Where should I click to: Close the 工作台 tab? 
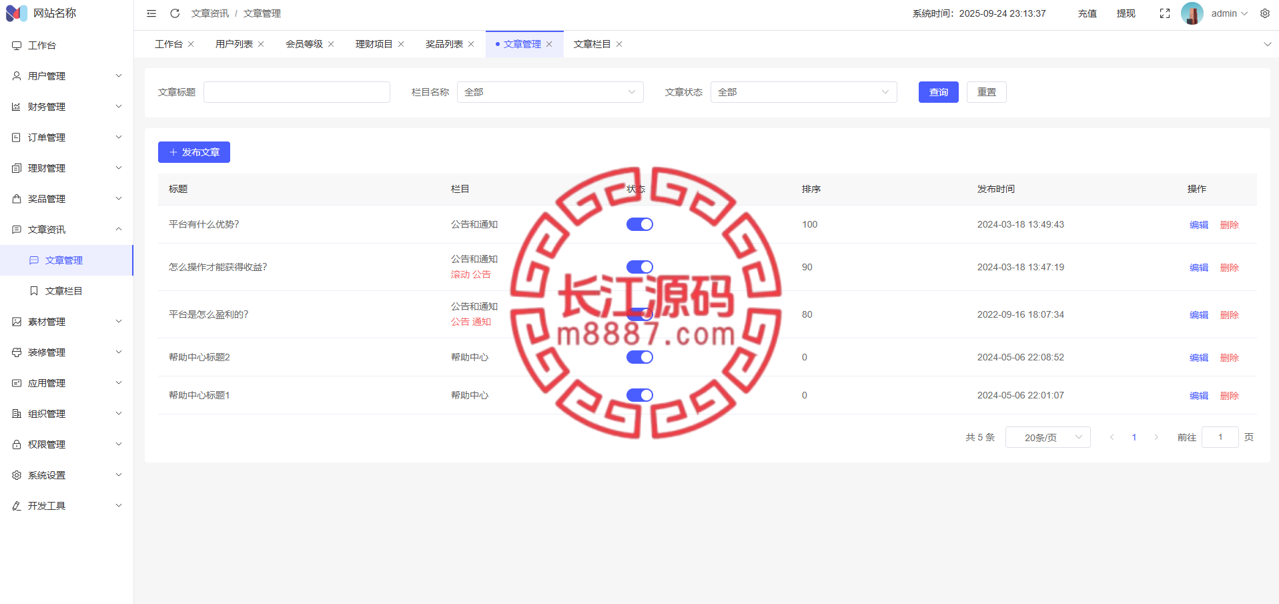pos(191,44)
